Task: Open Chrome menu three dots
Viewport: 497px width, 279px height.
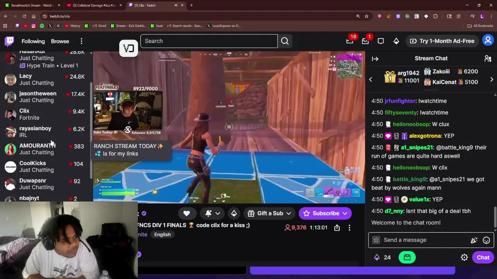Action: click(491, 16)
